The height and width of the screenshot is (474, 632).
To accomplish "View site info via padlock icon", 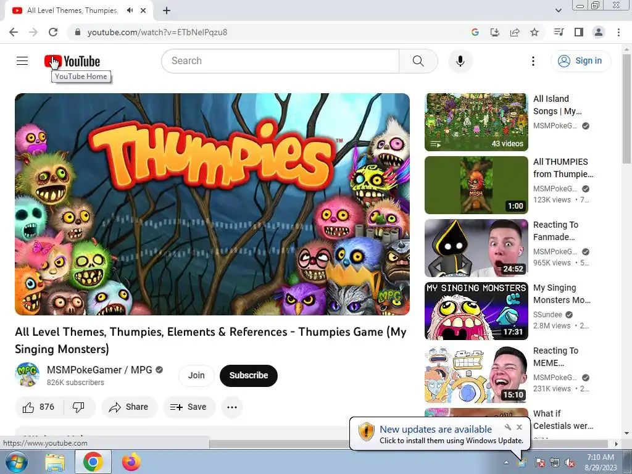I will tap(78, 32).
